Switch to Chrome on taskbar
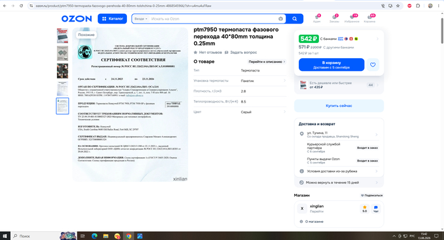The height and width of the screenshot is (240, 444). click(x=129, y=236)
